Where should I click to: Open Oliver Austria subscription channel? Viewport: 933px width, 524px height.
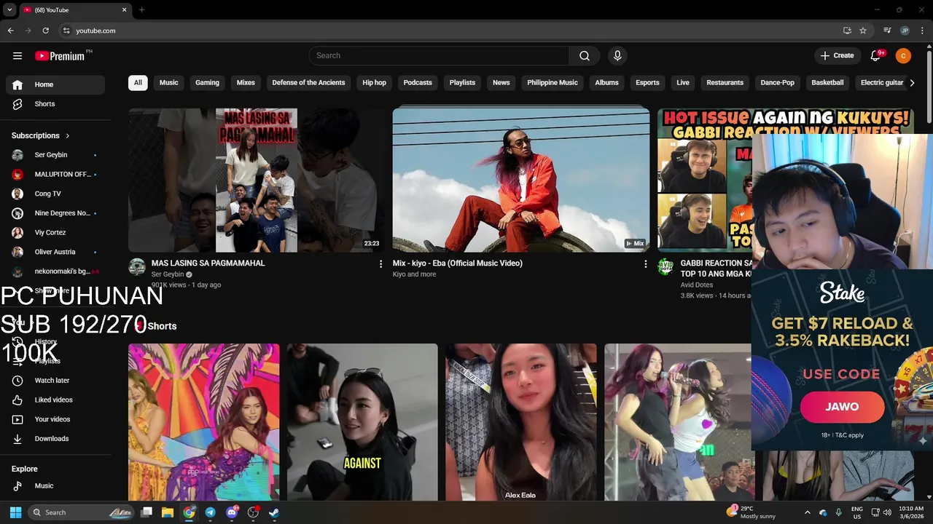click(x=55, y=253)
